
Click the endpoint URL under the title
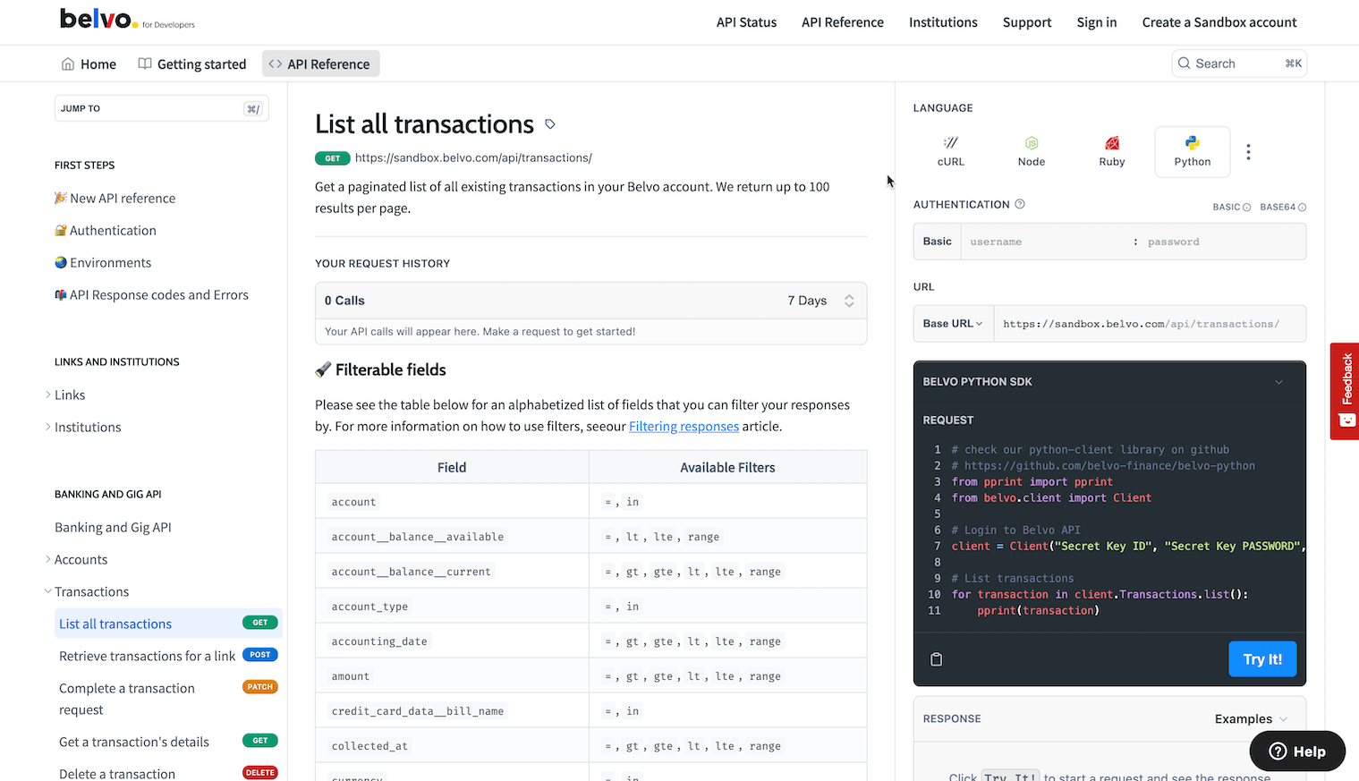(473, 158)
